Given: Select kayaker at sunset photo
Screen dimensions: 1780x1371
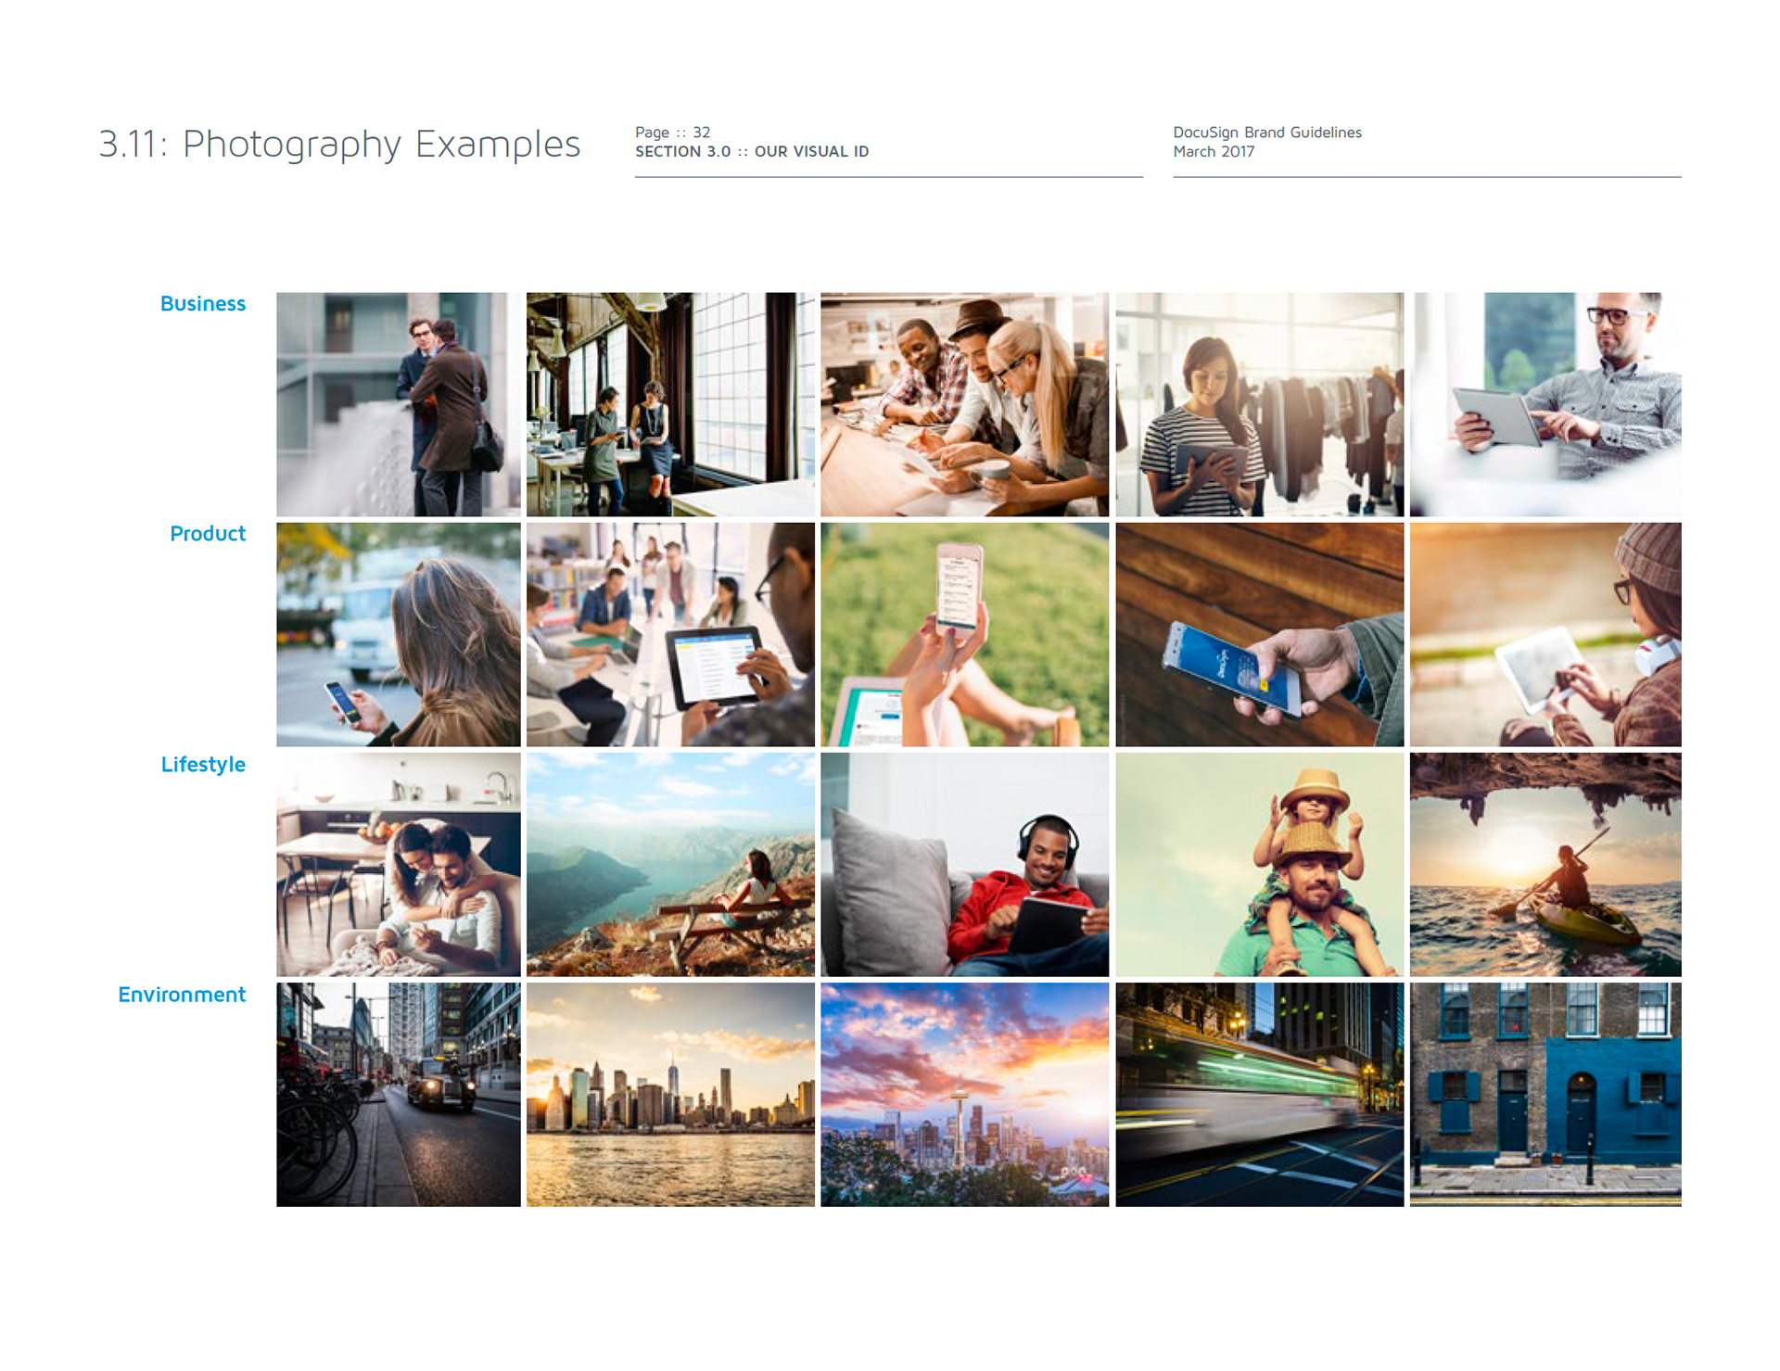Looking at the screenshot, I should 1545,864.
